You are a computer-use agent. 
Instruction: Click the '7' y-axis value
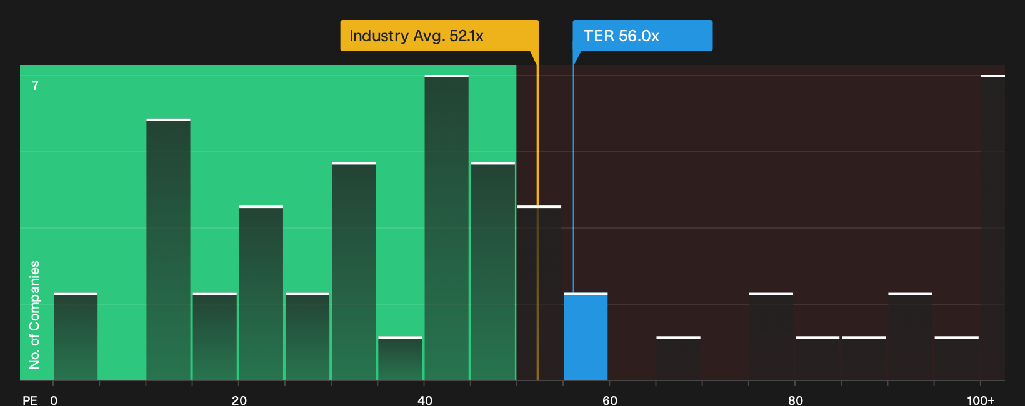click(x=35, y=86)
